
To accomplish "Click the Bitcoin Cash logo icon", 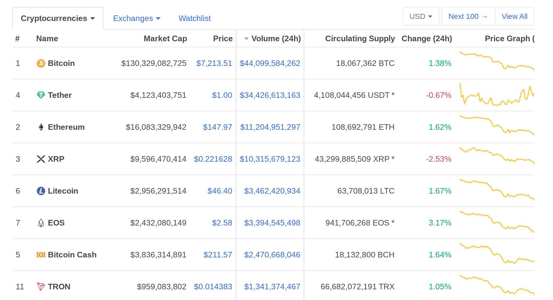I will coord(41,255).
